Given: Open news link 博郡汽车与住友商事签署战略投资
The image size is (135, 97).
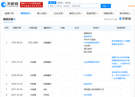Looking at the screenshot, I should [x=121, y=62].
